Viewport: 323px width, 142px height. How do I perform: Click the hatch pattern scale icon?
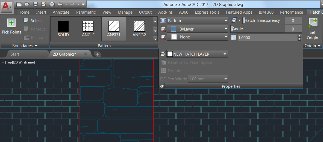(x=234, y=38)
